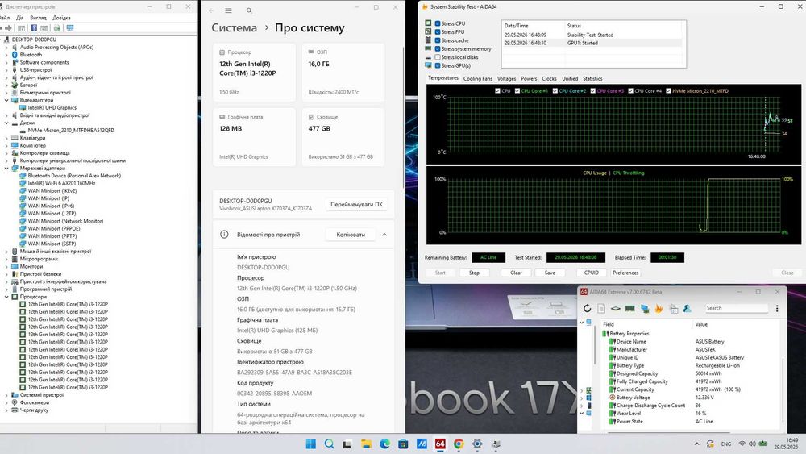
Task: Open File Explorer from the taskbar
Action: coord(366,444)
